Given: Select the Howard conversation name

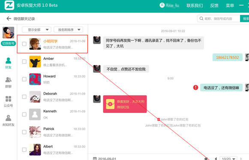Looking at the screenshot, I should [49, 76].
